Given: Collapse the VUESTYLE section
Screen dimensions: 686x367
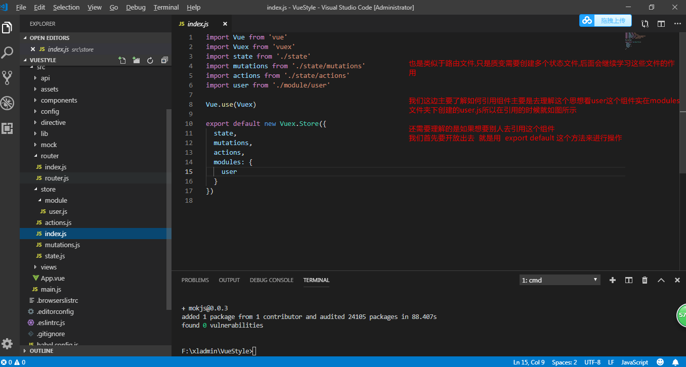Looking at the screenshot, I should point(68,60).
